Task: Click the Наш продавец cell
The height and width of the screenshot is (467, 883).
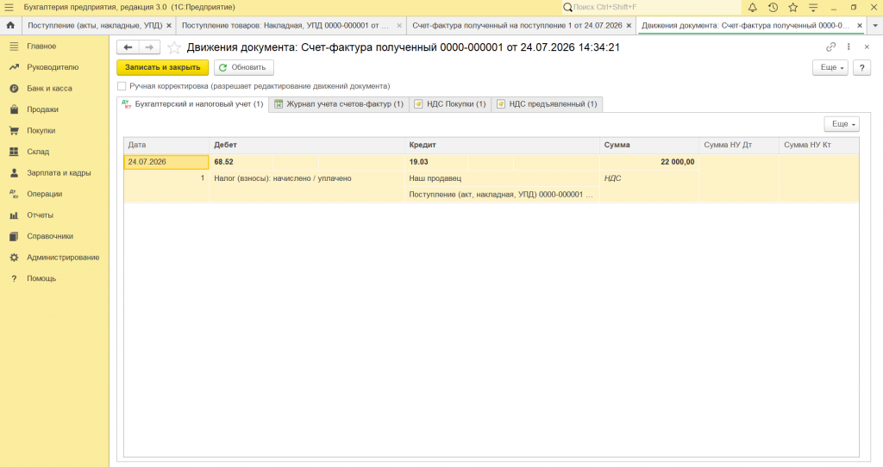Action: point(502,178)
